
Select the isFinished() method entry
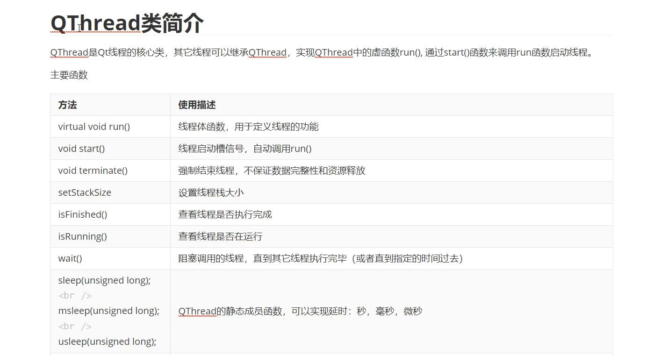point(83,214)
